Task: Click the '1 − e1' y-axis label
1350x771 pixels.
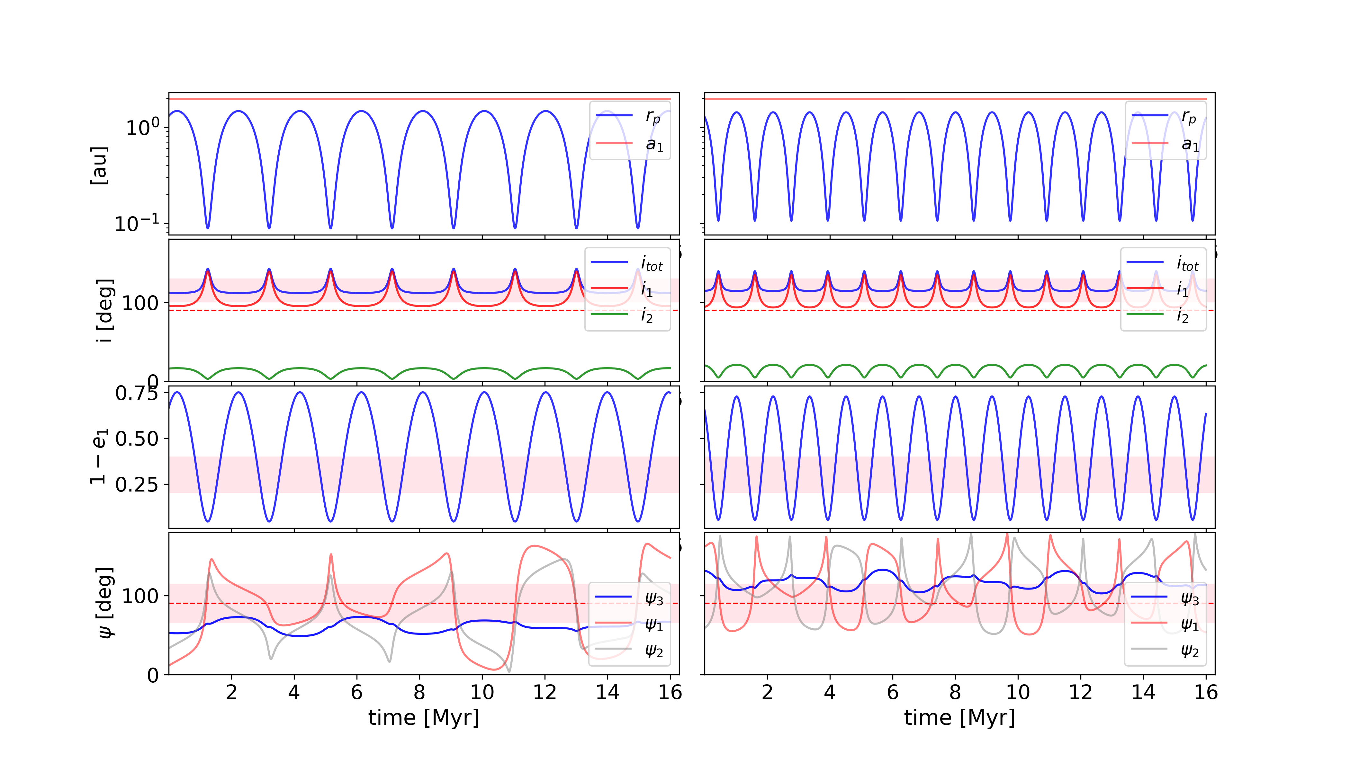Action: coord(99,456)
